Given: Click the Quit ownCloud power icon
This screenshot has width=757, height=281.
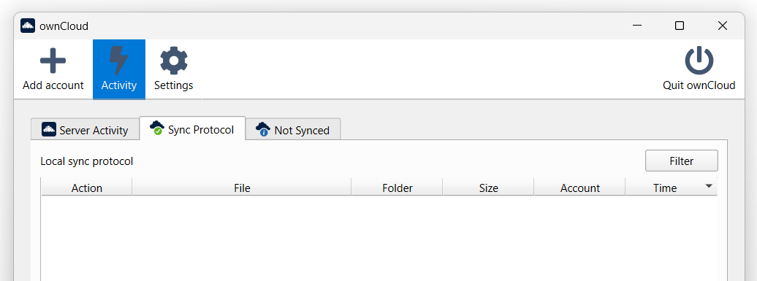Looking at the screenshot, I should [x=699, y=61].
